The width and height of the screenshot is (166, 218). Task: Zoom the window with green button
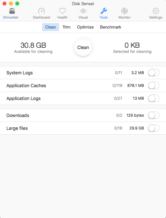pos(17,4)
